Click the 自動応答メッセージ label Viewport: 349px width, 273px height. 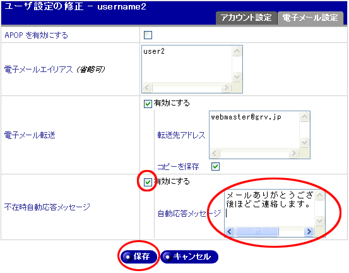pos(189,214)
